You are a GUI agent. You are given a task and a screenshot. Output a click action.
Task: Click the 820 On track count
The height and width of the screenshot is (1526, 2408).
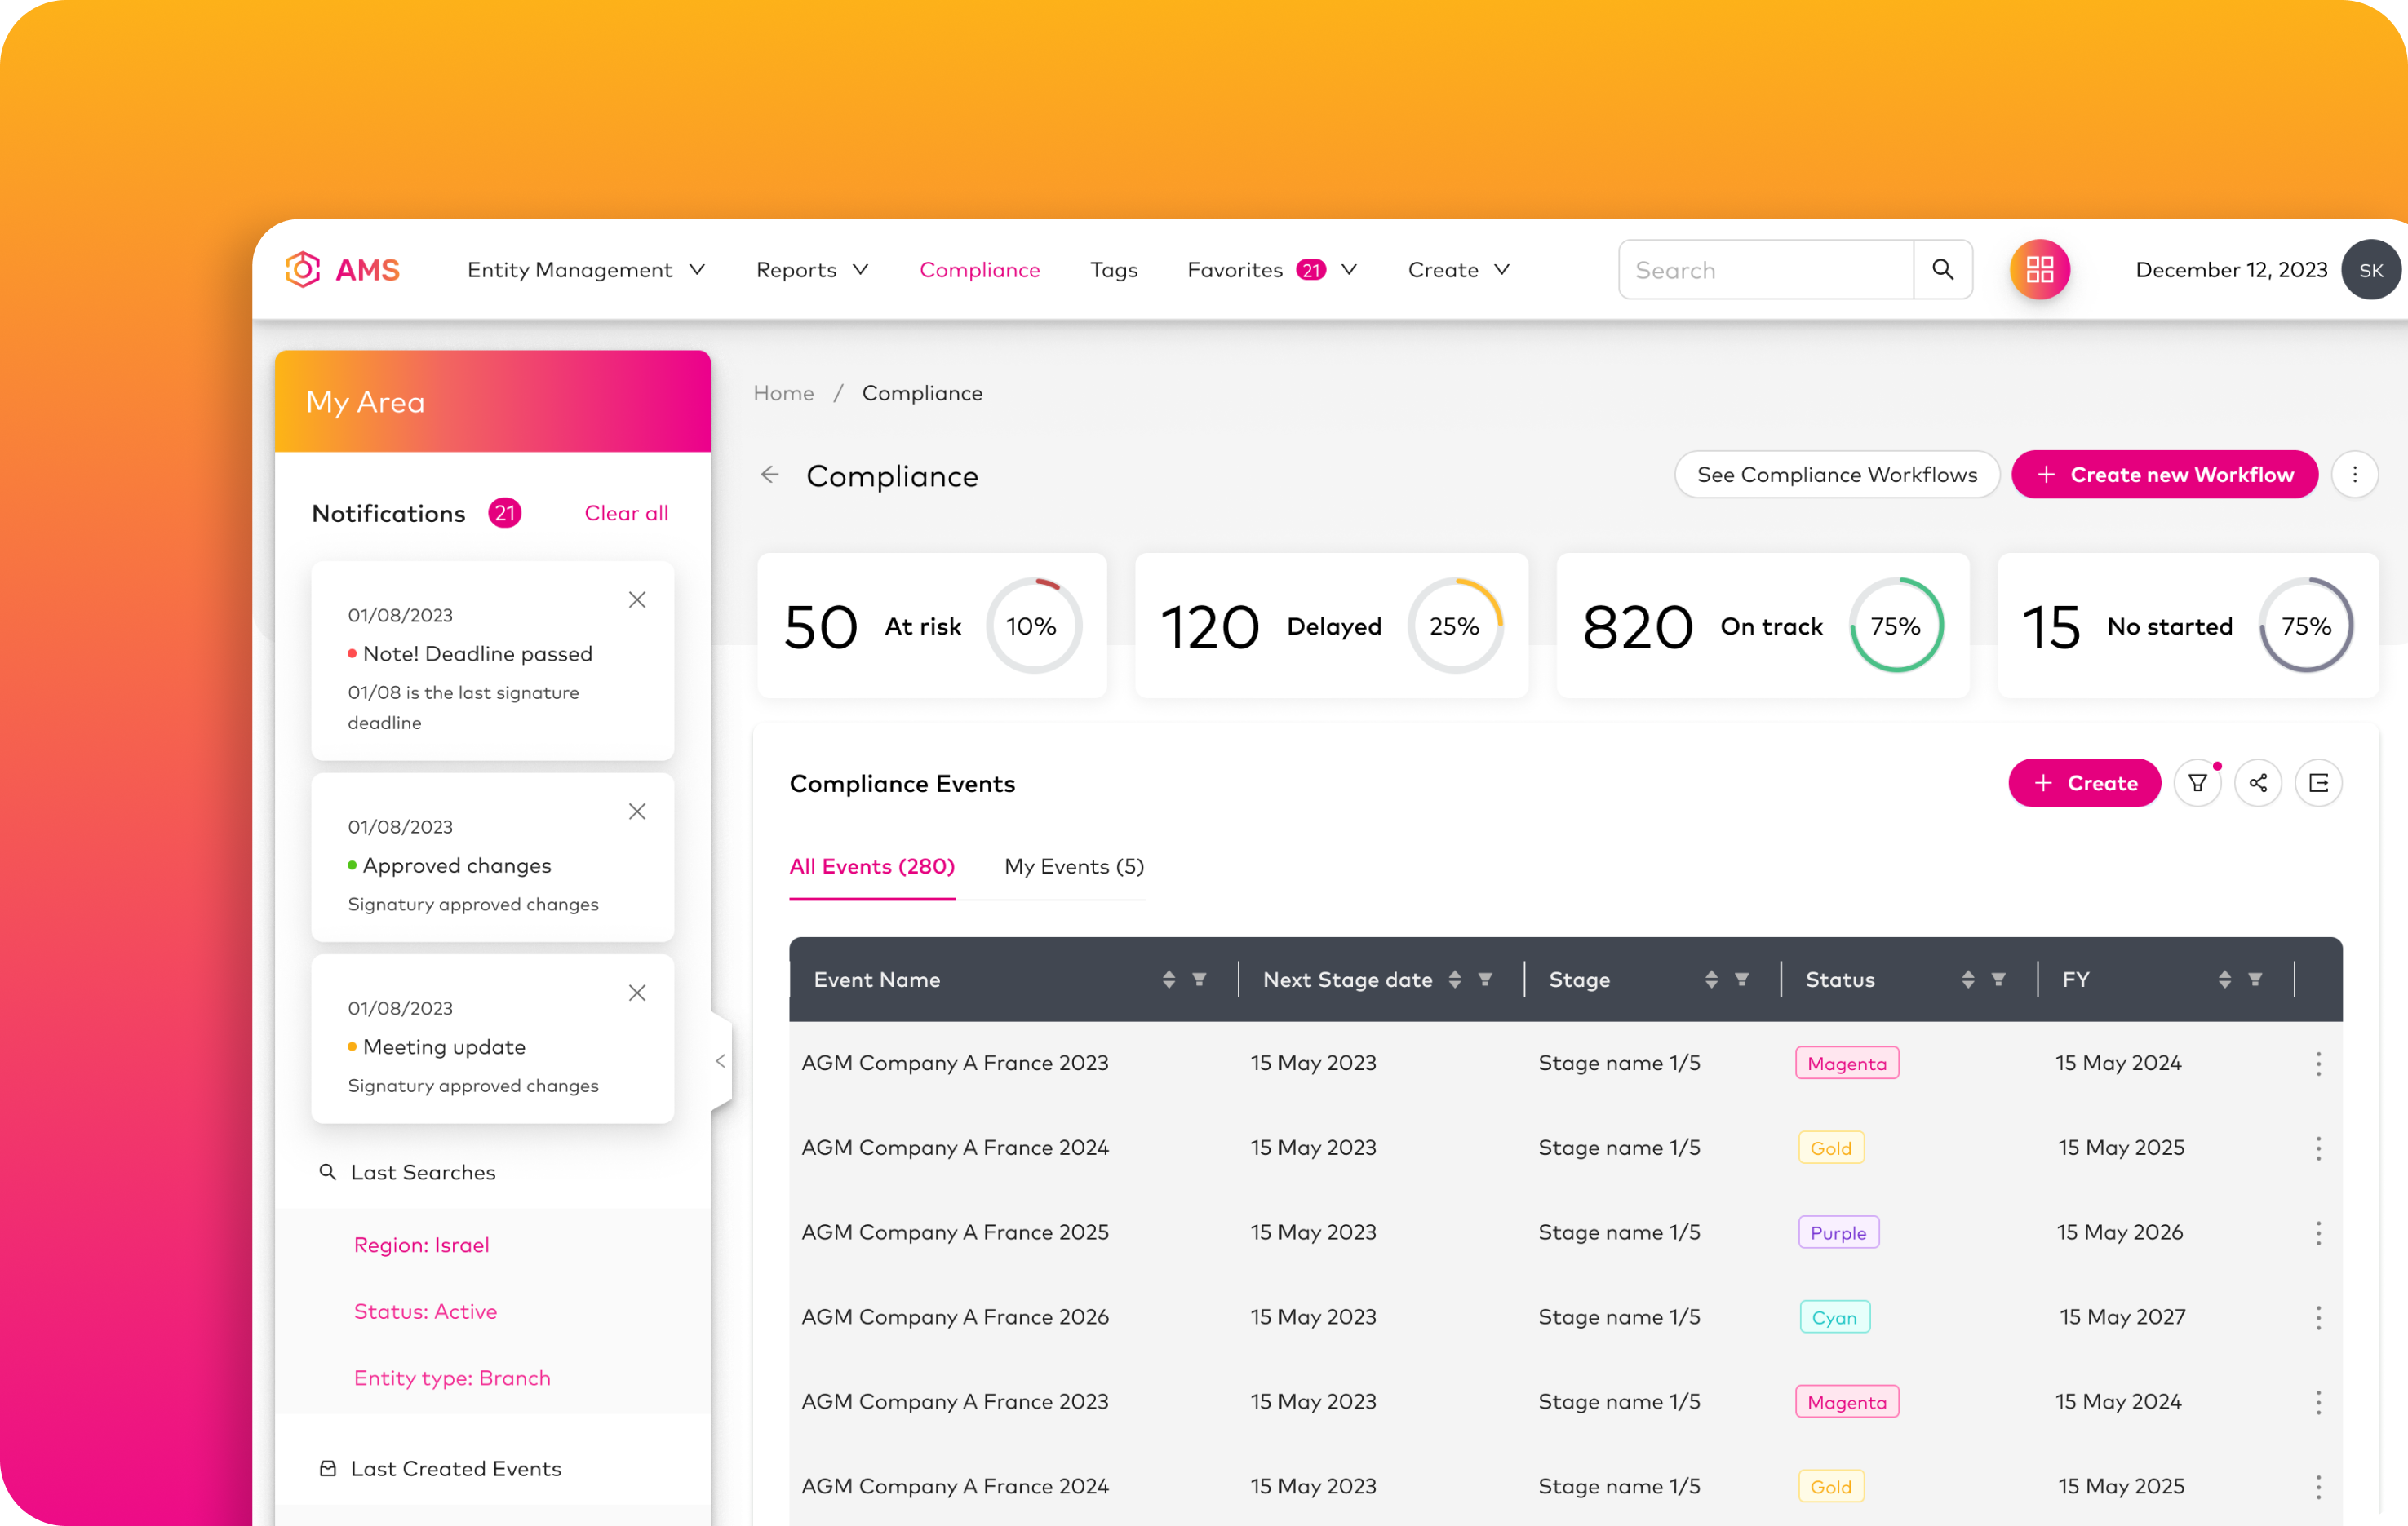[1637, 627]
